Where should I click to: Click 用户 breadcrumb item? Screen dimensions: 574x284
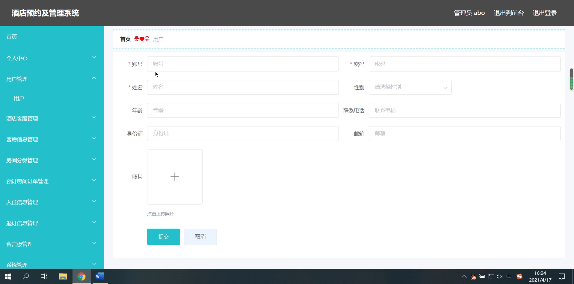(x=158, y=39)
